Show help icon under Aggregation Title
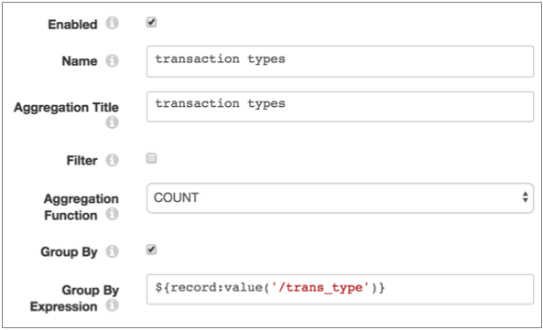 click(x=112, y=122)
